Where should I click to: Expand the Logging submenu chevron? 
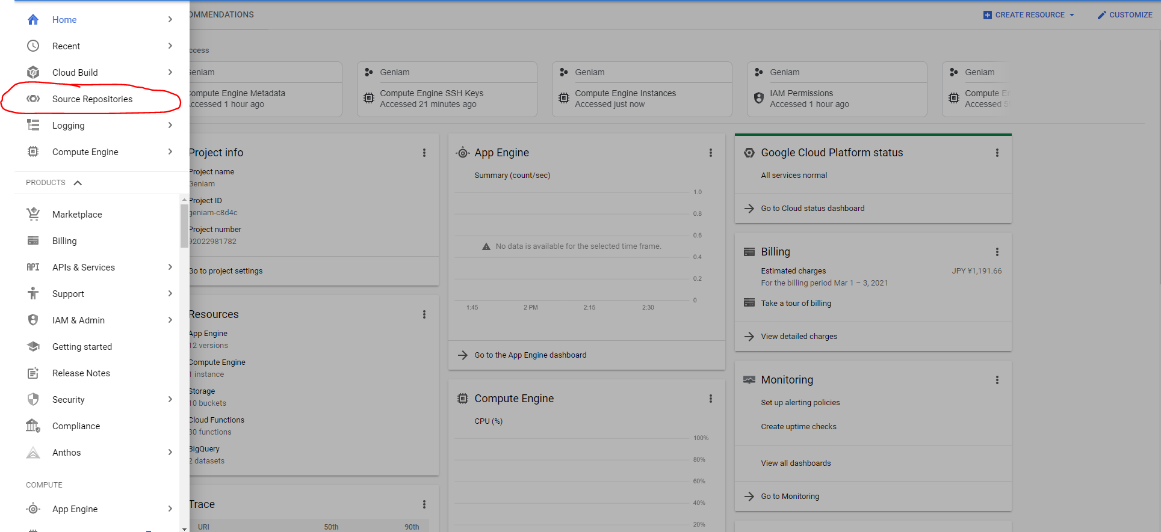click(170, 126)
